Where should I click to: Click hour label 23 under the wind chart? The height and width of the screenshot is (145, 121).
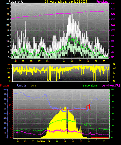pyautogui.click(x=104, y=61)
